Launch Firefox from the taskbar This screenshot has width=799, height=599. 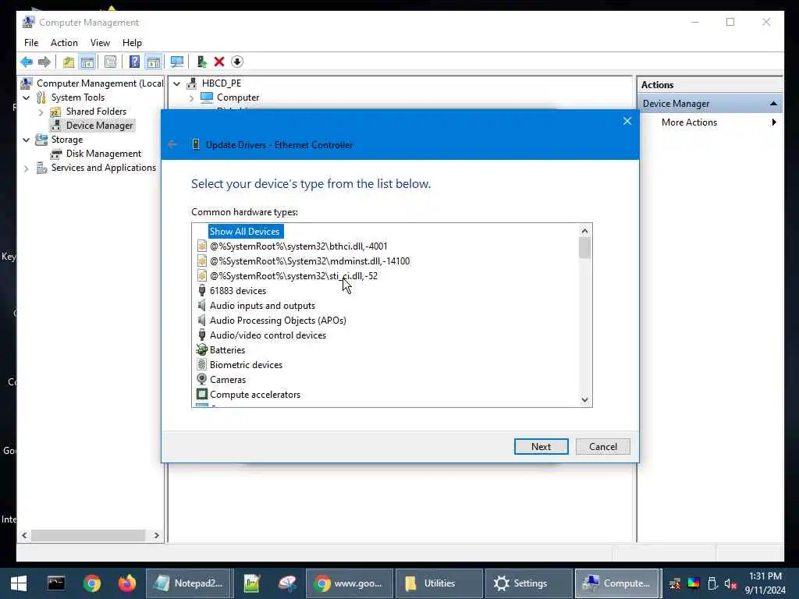pos(127,583)
